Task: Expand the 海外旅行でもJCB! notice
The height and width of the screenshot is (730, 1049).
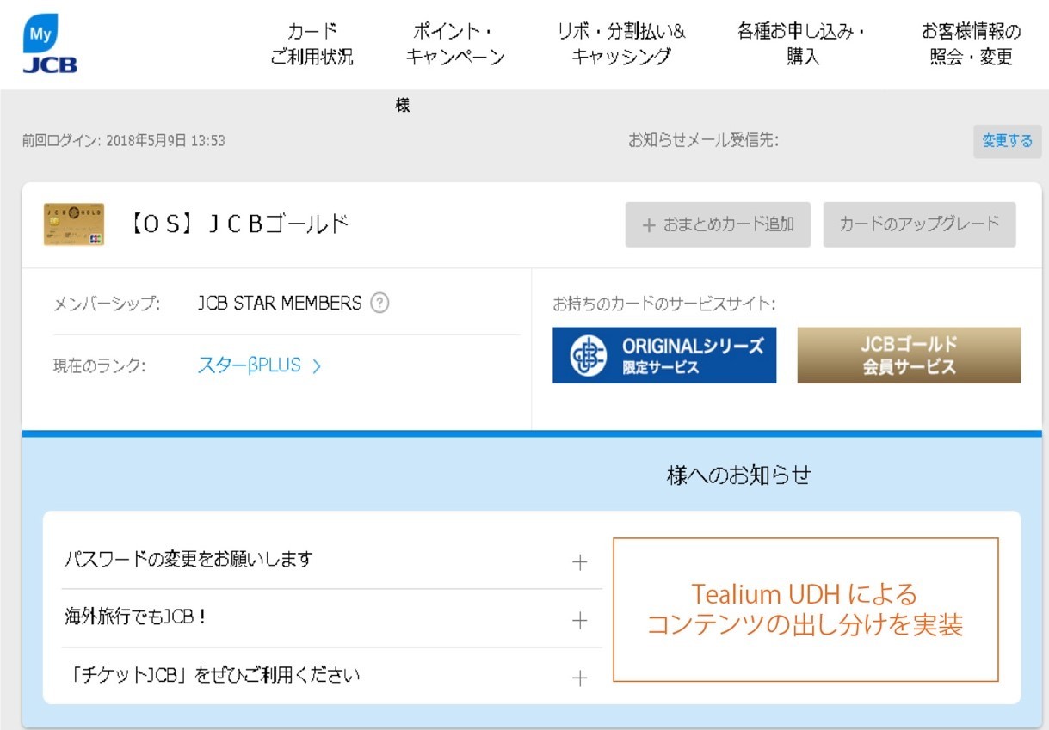Action: tap(580, 620)
